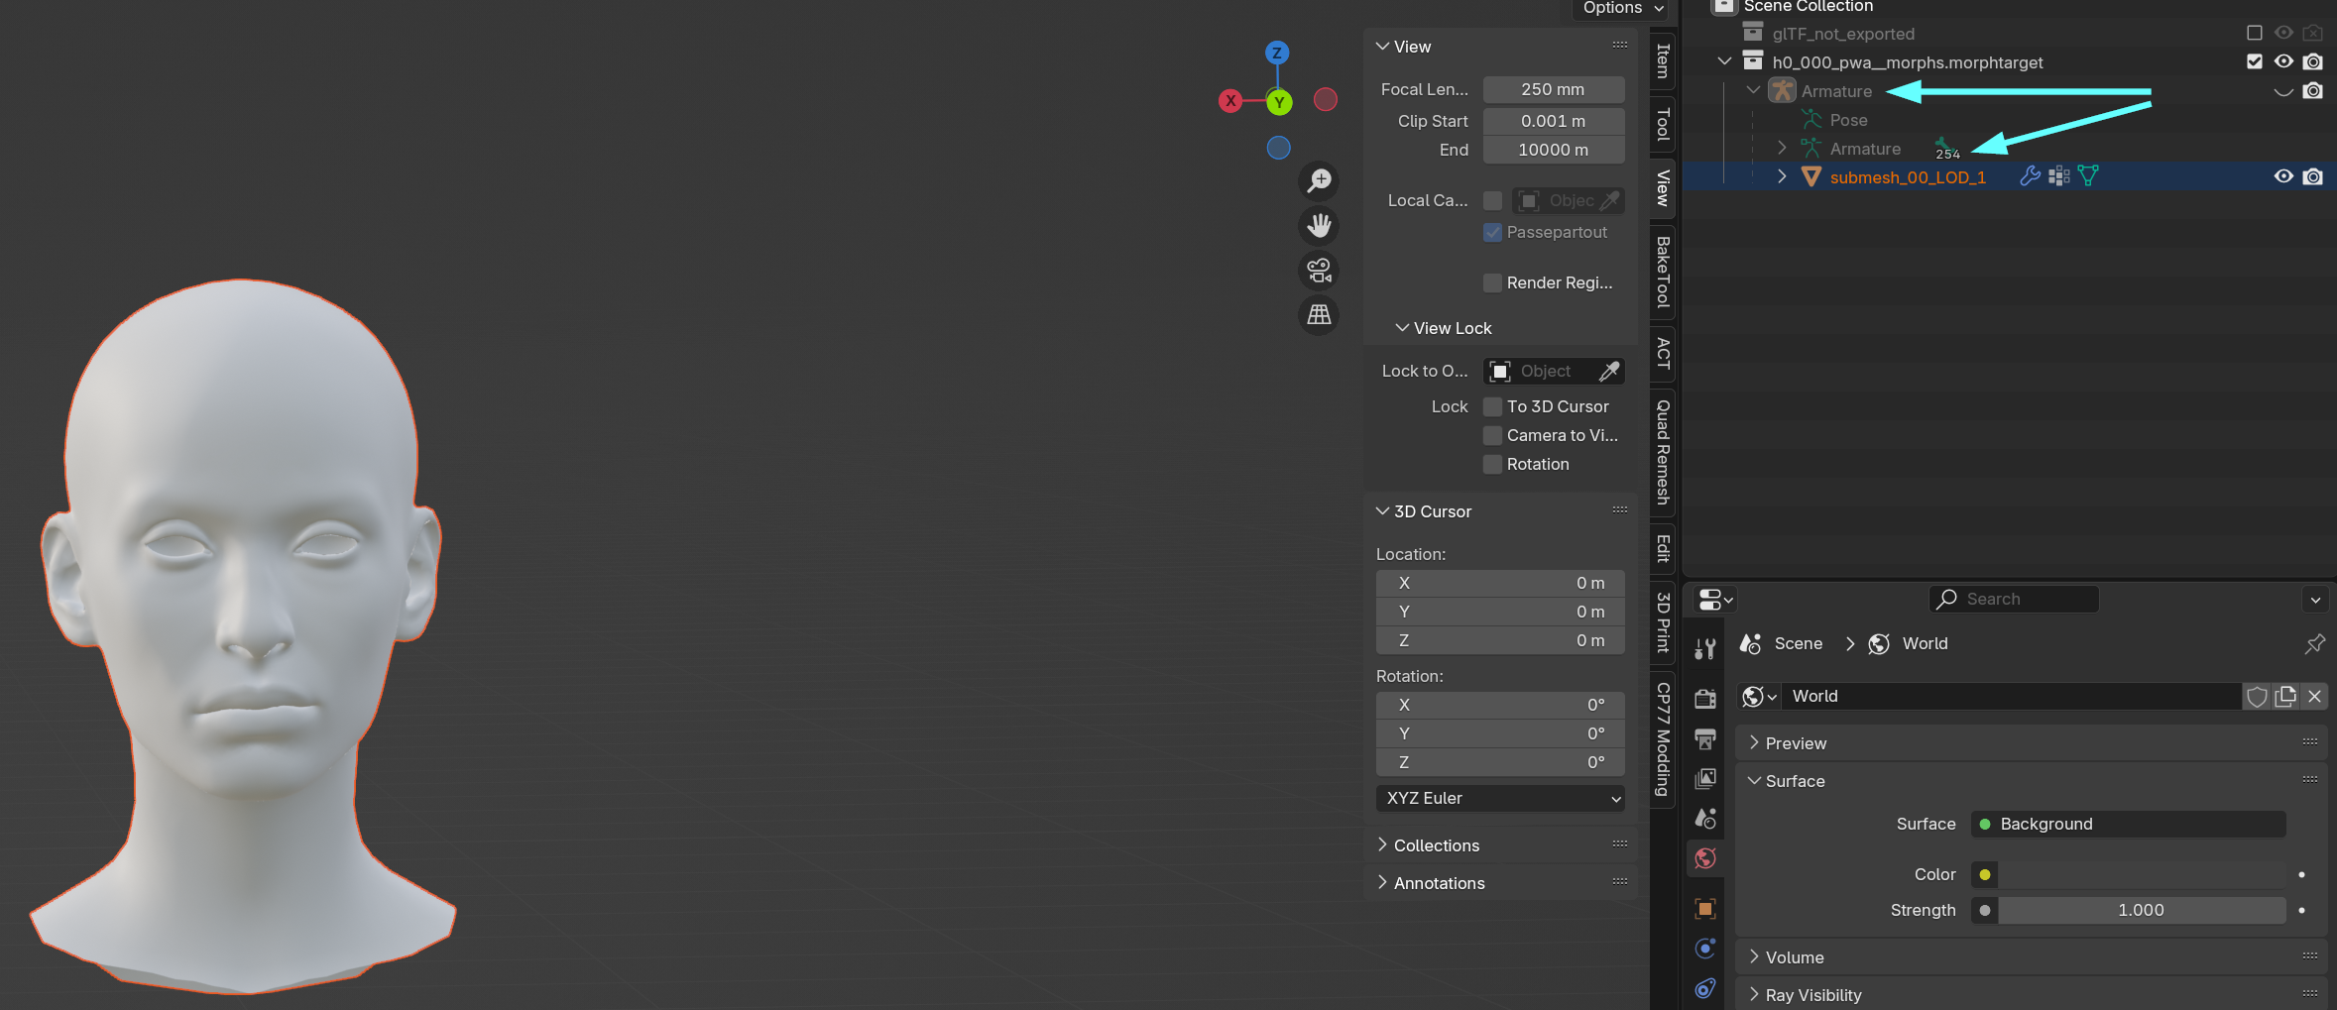Open the XYZ Euler rotation mode dropdown
Viewport: 2337px width, 1010px height.
tap(1499, 799)
